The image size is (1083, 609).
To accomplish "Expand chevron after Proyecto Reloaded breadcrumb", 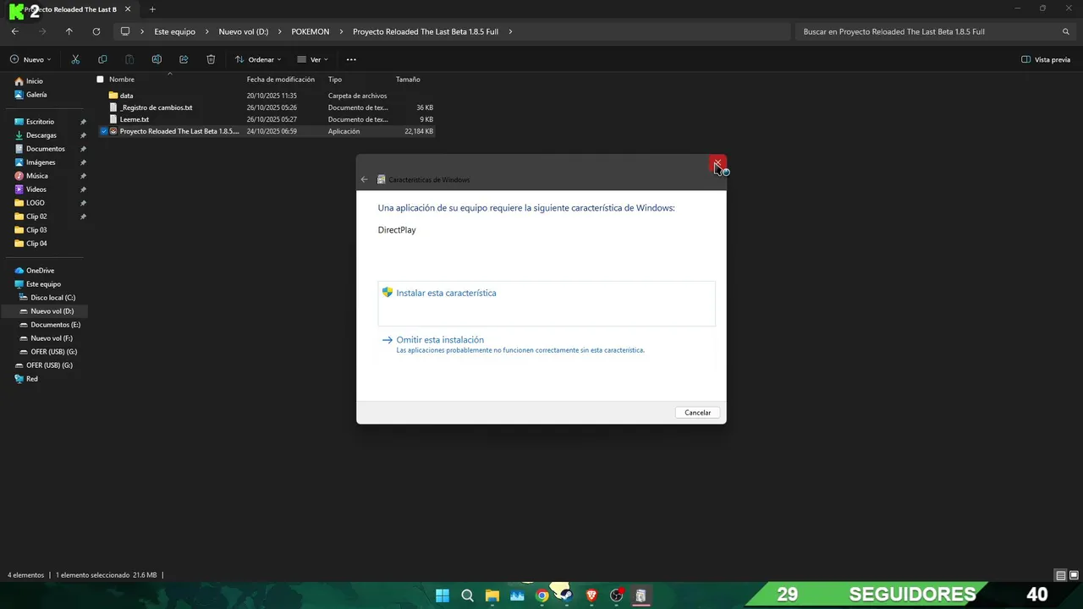I will click(510, 31).
